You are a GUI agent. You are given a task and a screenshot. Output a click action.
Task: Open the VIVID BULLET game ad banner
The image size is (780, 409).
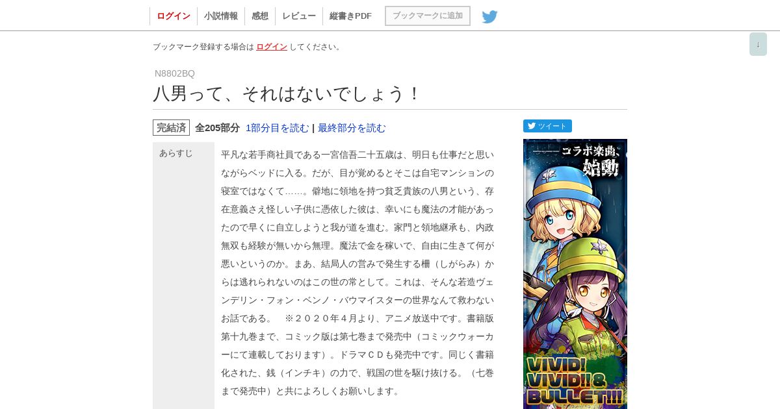tap(575, 274)
